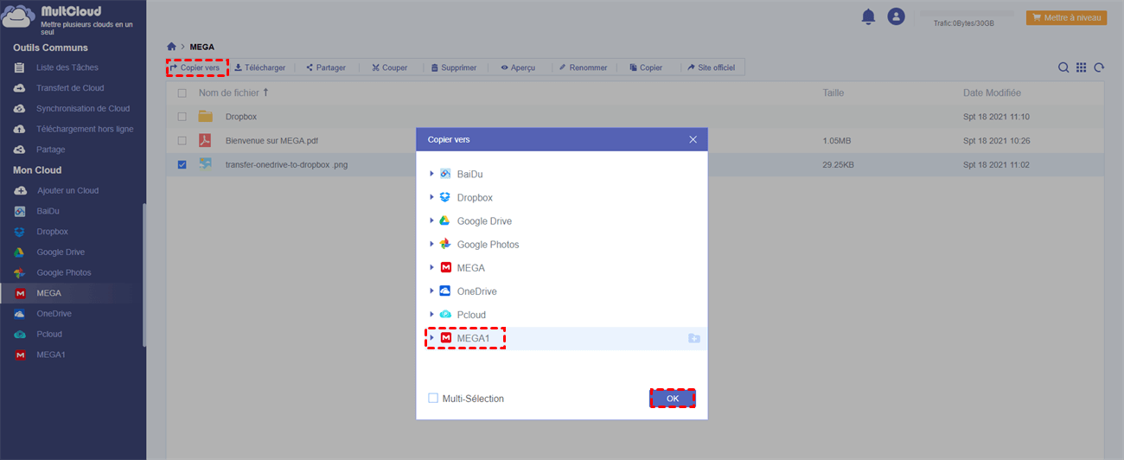Enable the Multi-Sélection checkbox
1124x460 pixels.
pyautogui.click(x=433, y=399)
